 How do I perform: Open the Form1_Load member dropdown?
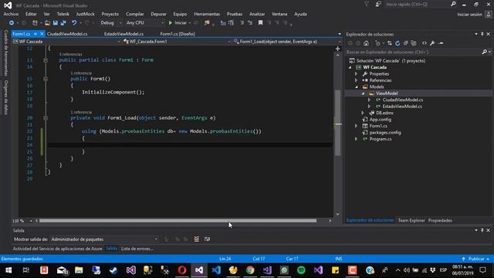click(287, 42)
